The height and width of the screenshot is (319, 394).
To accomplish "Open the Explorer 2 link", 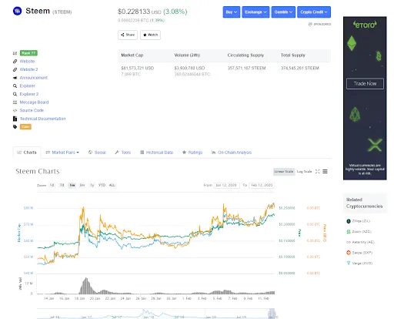I will click(x=29, y=94).
